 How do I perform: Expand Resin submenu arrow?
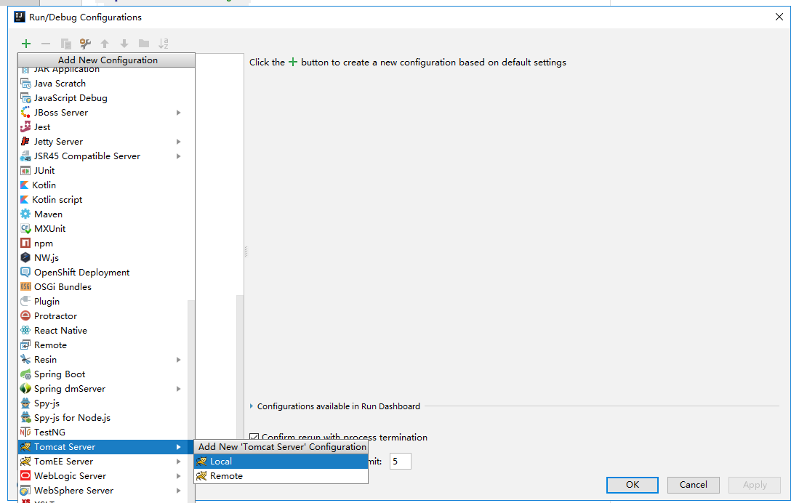[x=179, y=360]
